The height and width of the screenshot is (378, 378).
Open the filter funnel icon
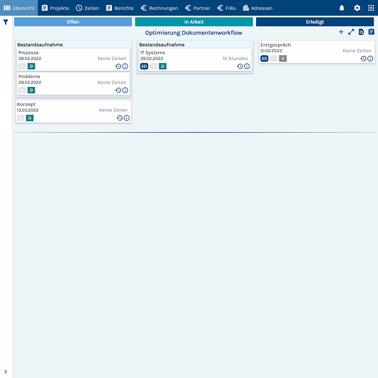6,22
